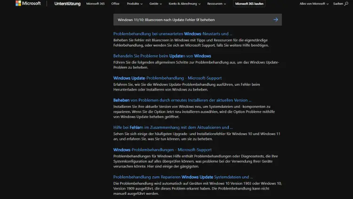Click the Suchen label in header
This screenshot has height=199, width=353.
coord(338,4)
